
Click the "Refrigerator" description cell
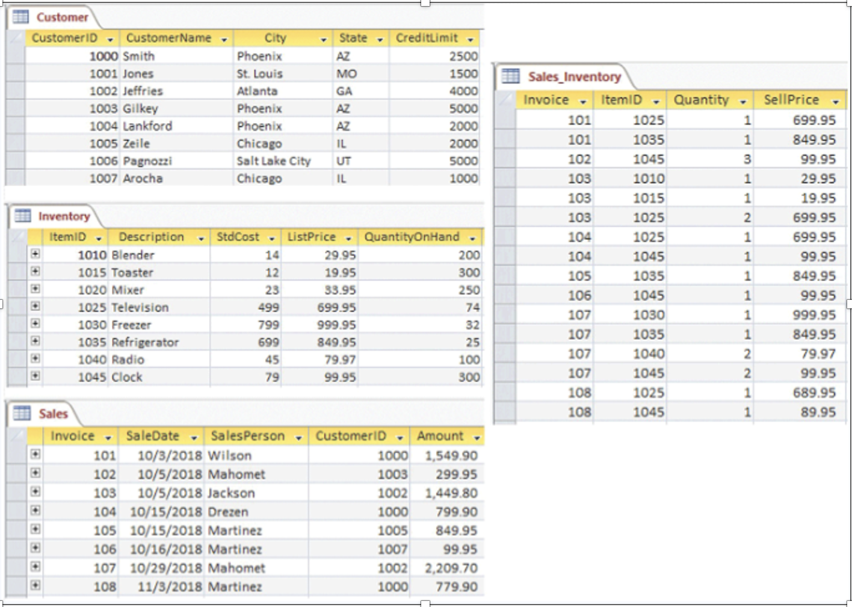click(159, 342)
